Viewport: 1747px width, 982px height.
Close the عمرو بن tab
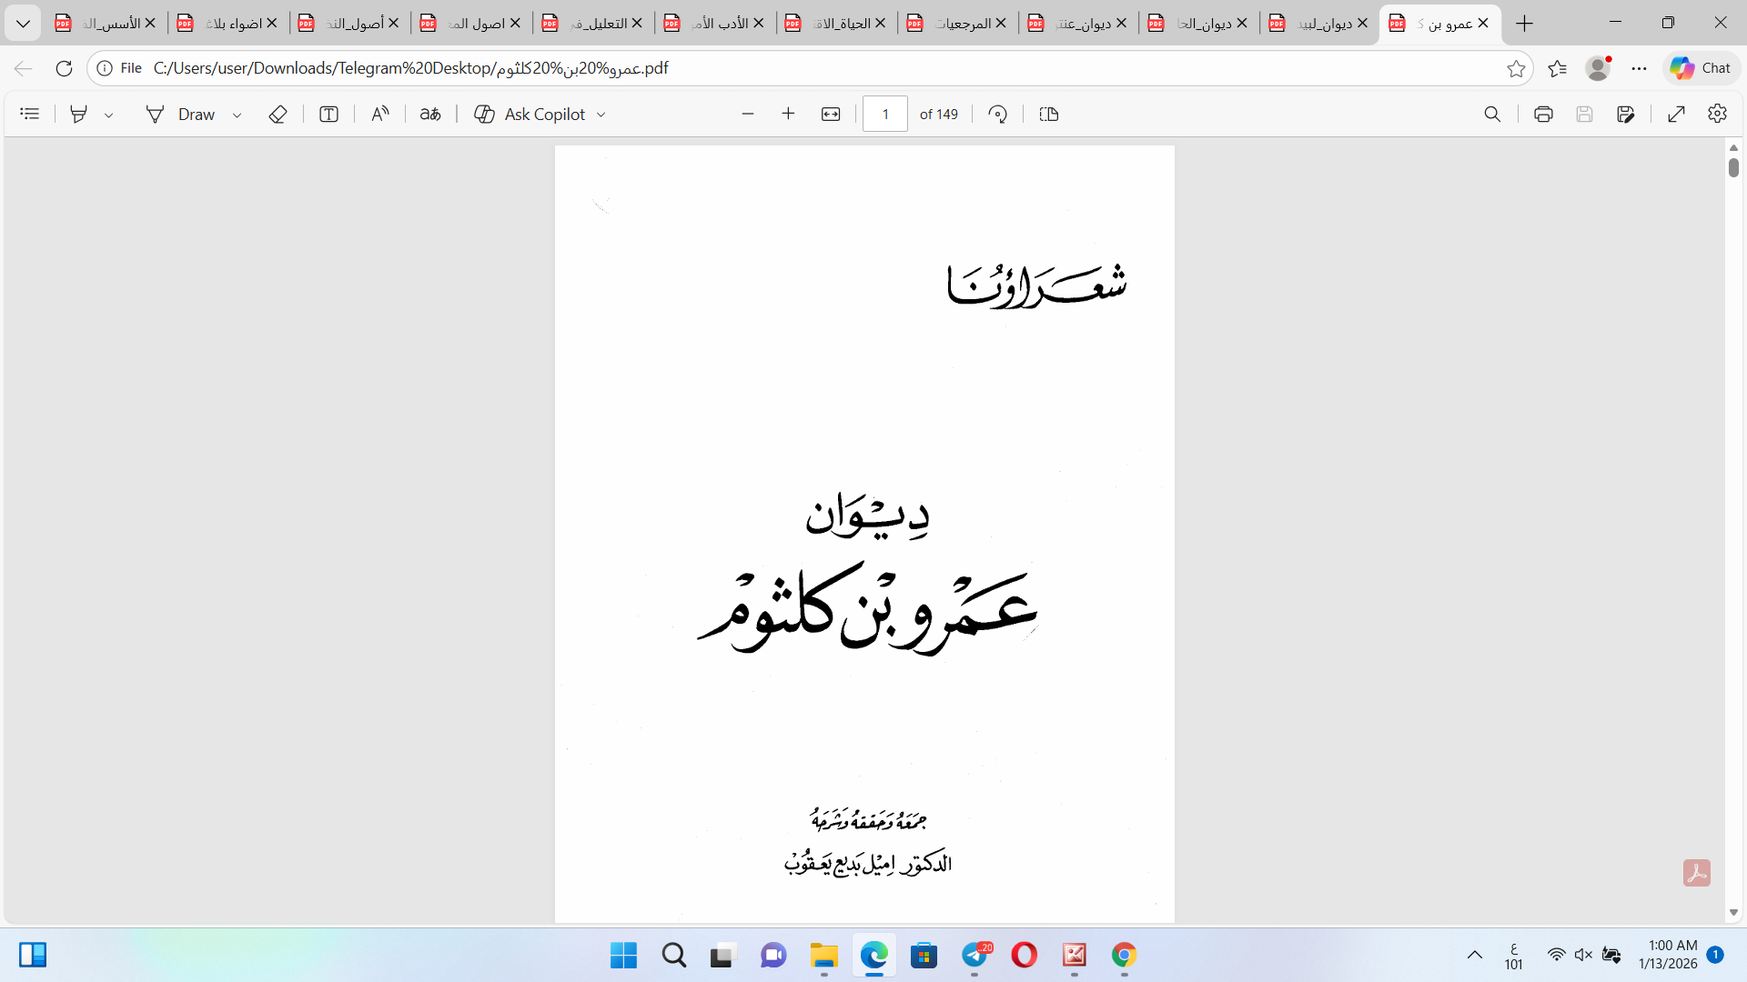tap(1483, 24)
